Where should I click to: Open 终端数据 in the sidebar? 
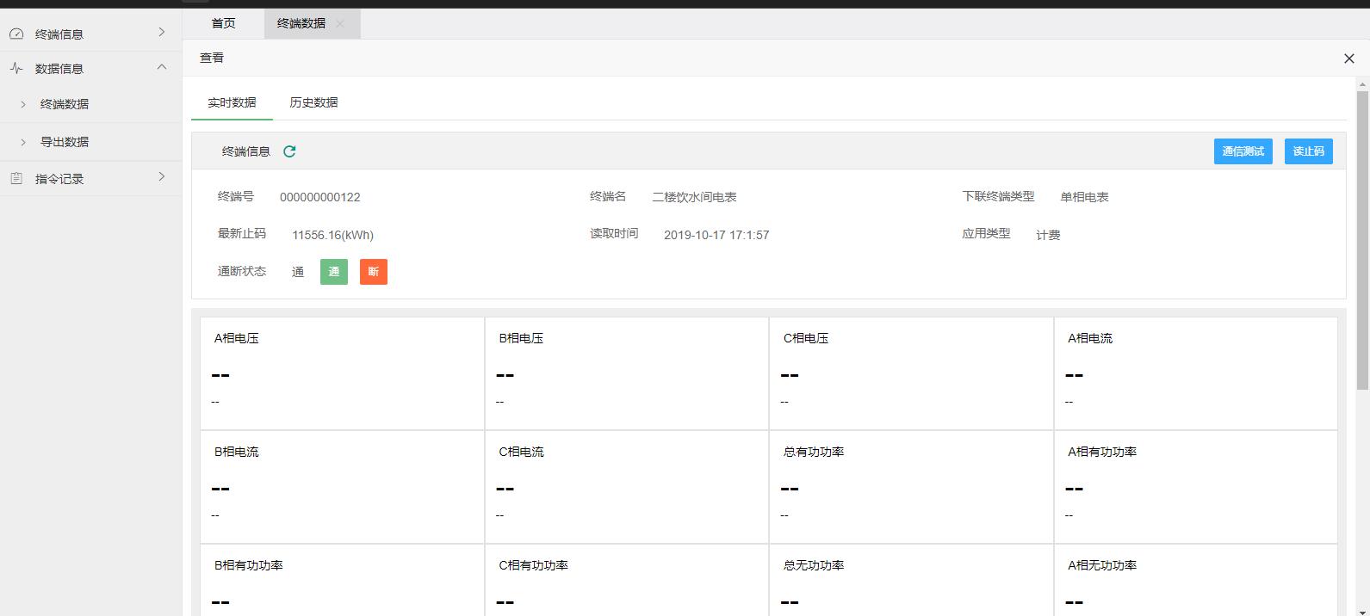click(65, 104)
